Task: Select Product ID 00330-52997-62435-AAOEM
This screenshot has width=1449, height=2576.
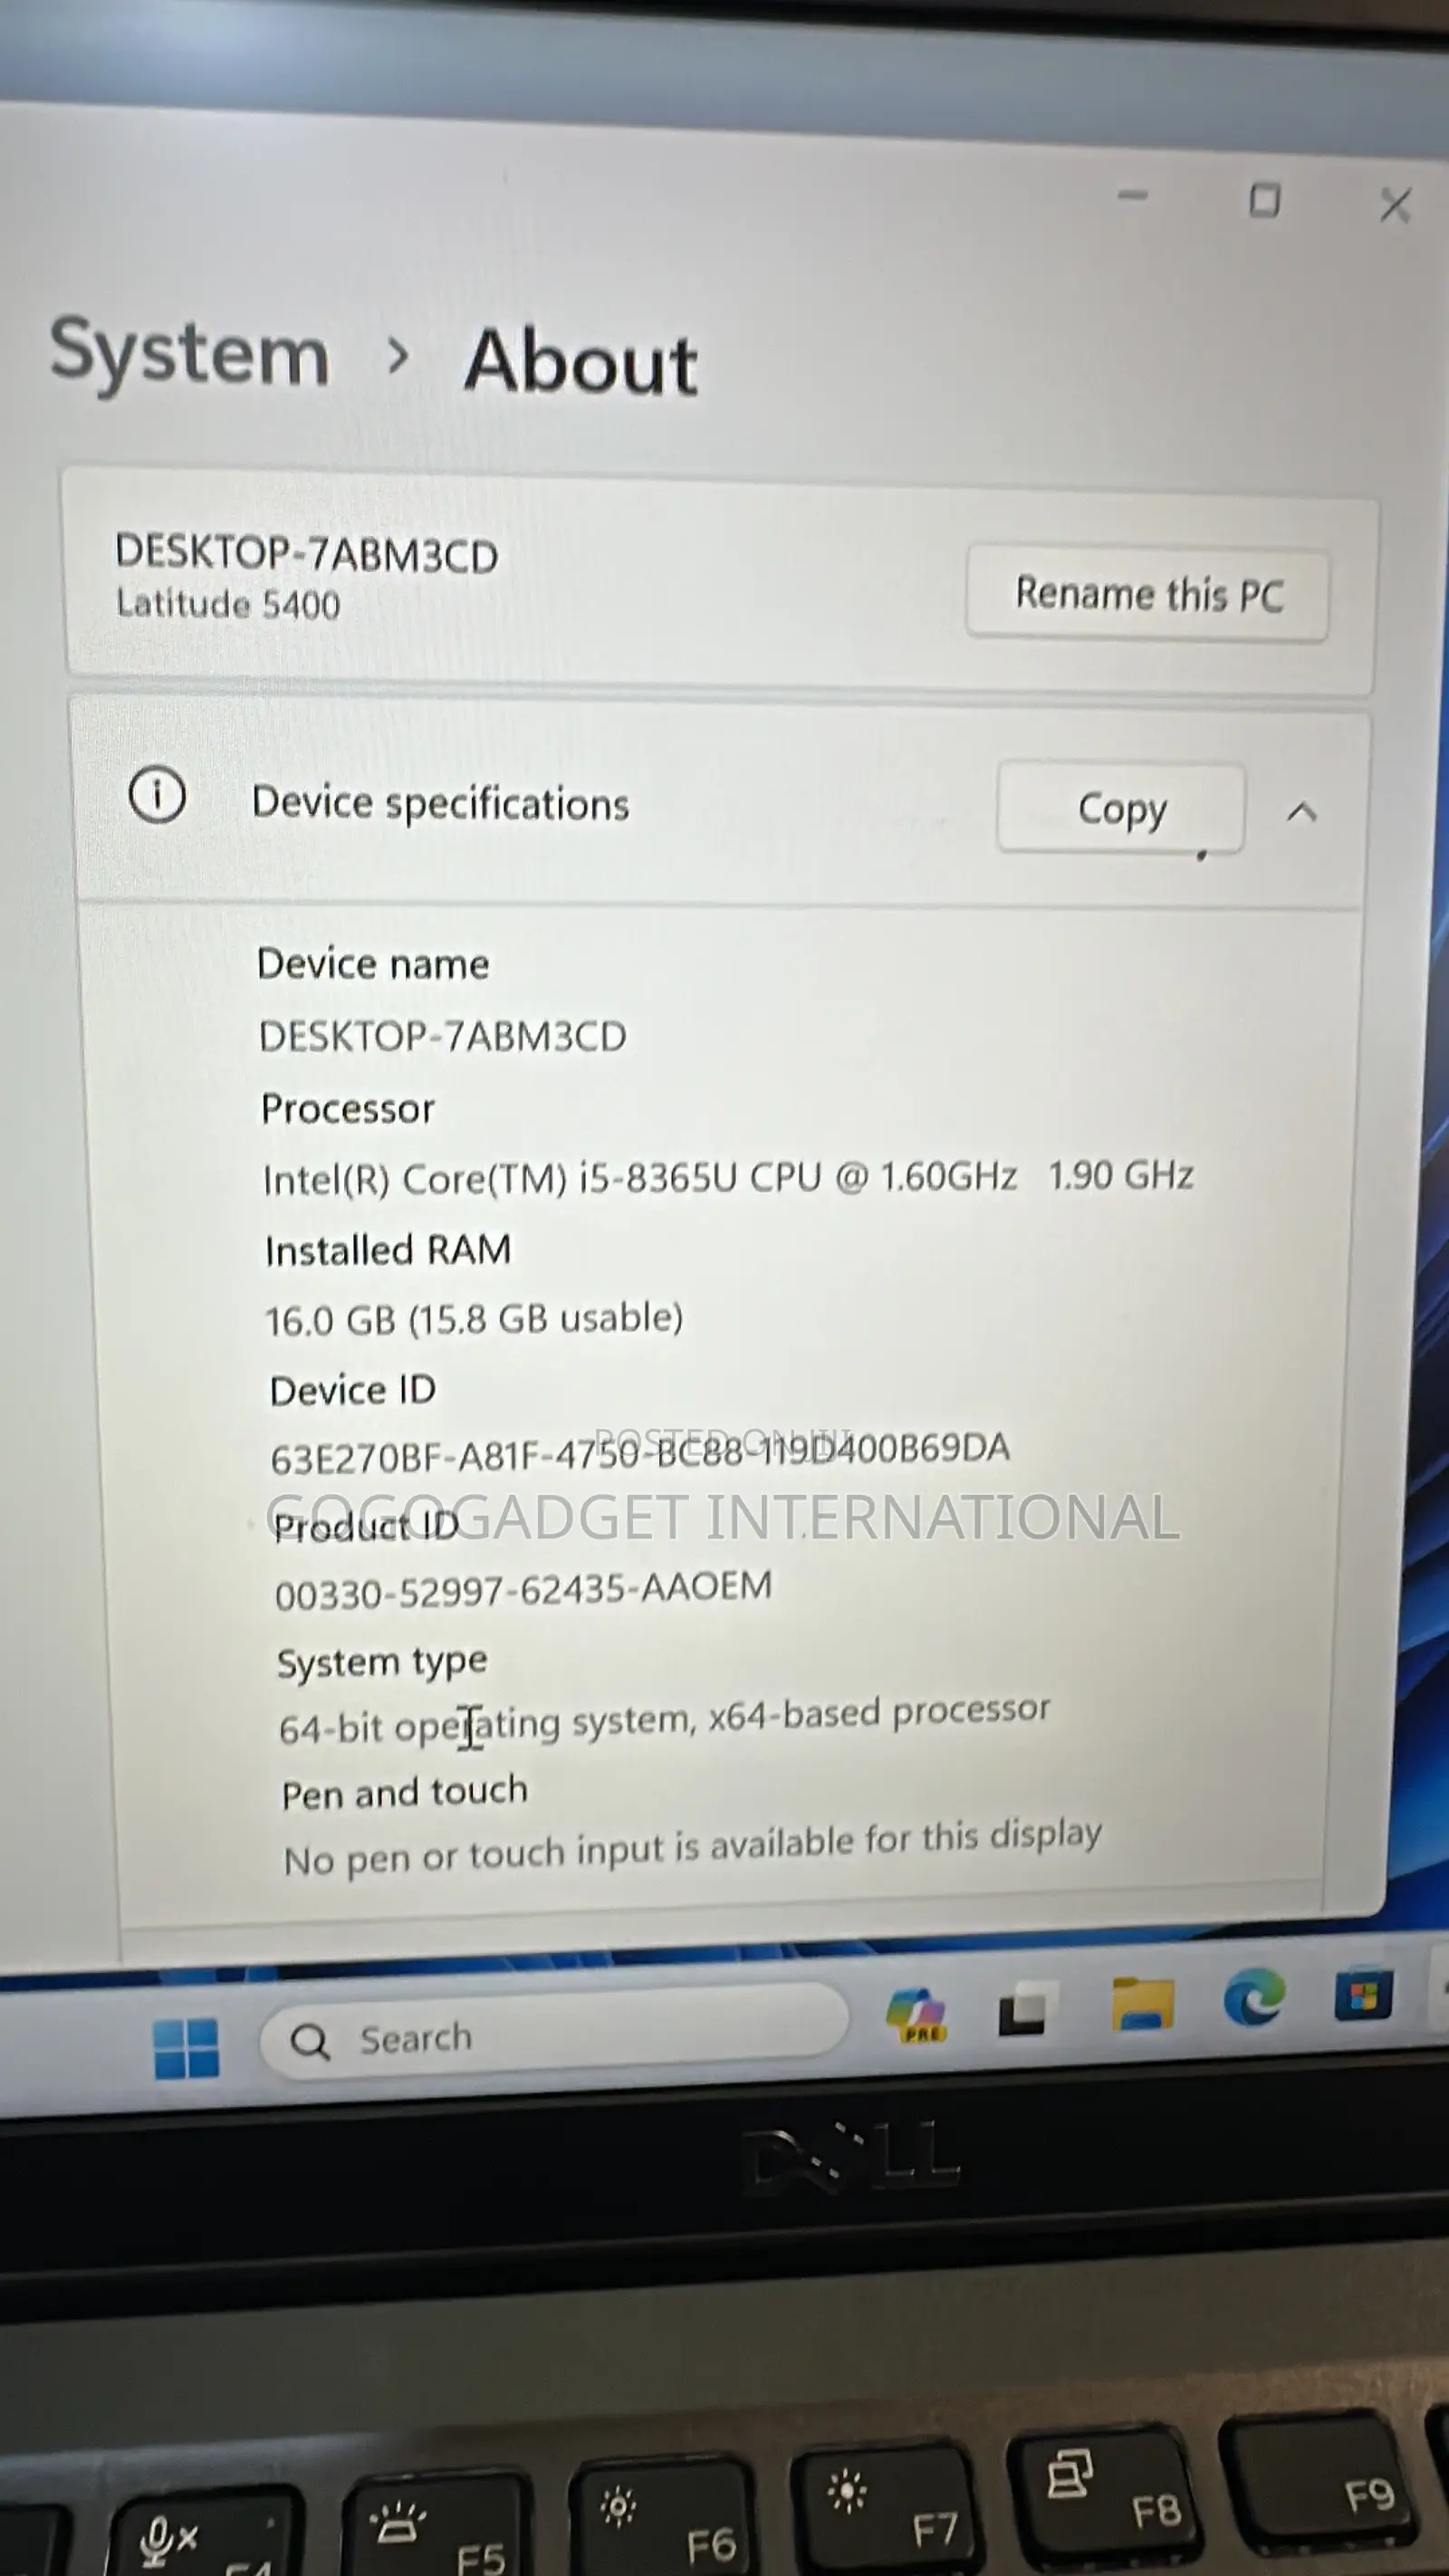Action: [x=523, y=1589]
